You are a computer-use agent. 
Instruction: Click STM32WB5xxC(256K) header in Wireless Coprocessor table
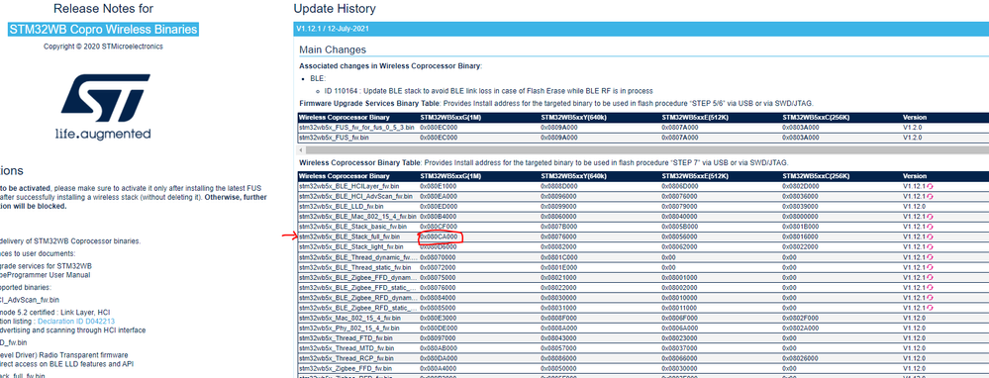(x=816, y=176)
